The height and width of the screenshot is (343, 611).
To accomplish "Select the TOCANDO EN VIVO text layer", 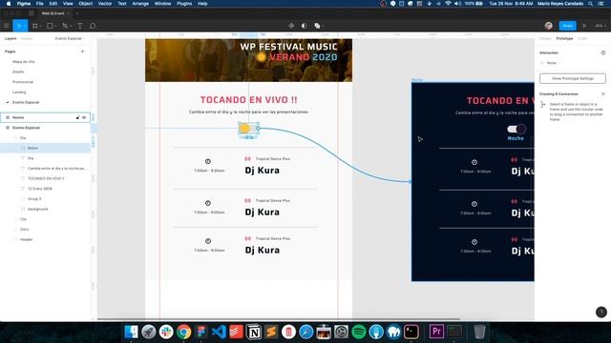I will pyautogui.click(x=45, y=178).
